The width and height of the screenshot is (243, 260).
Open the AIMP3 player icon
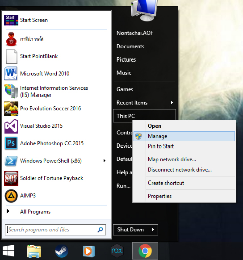tap(11, 196)
